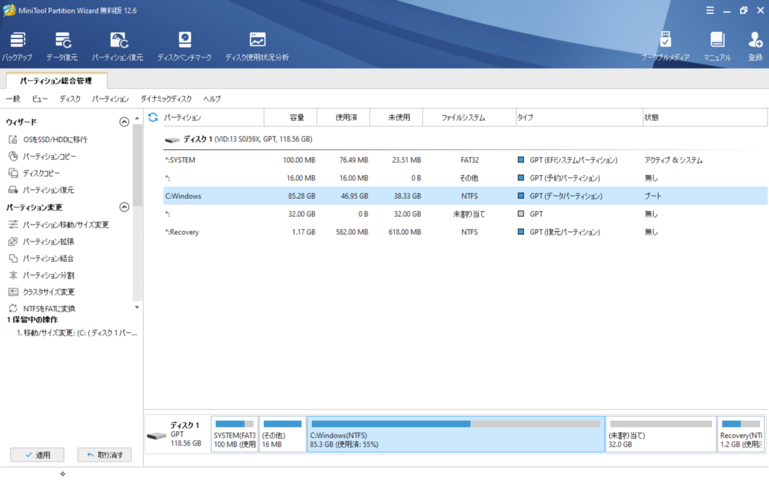The width and height of the screenshot is (769, 480).
Task: Open the ビュー menu
Action: pos(40,99)
